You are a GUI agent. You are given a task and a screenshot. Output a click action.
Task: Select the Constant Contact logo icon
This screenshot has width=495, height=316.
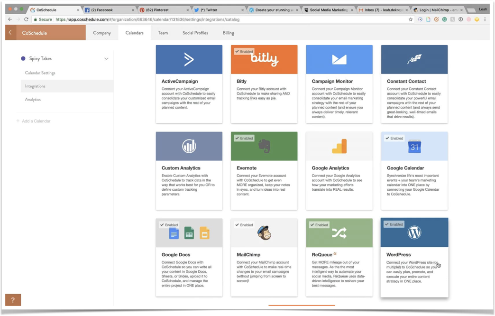(414, 59)
